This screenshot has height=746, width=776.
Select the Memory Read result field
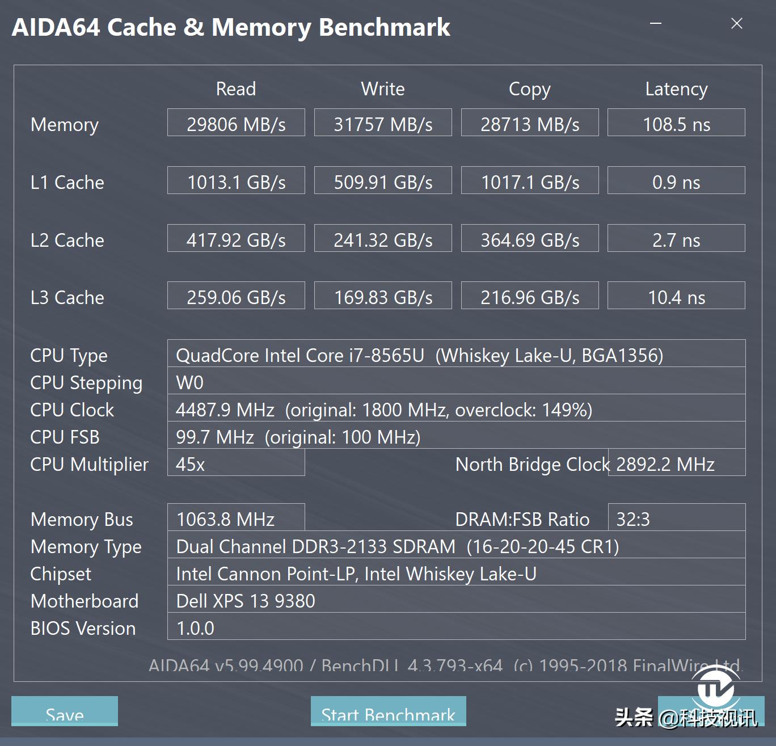coord(236,123)
